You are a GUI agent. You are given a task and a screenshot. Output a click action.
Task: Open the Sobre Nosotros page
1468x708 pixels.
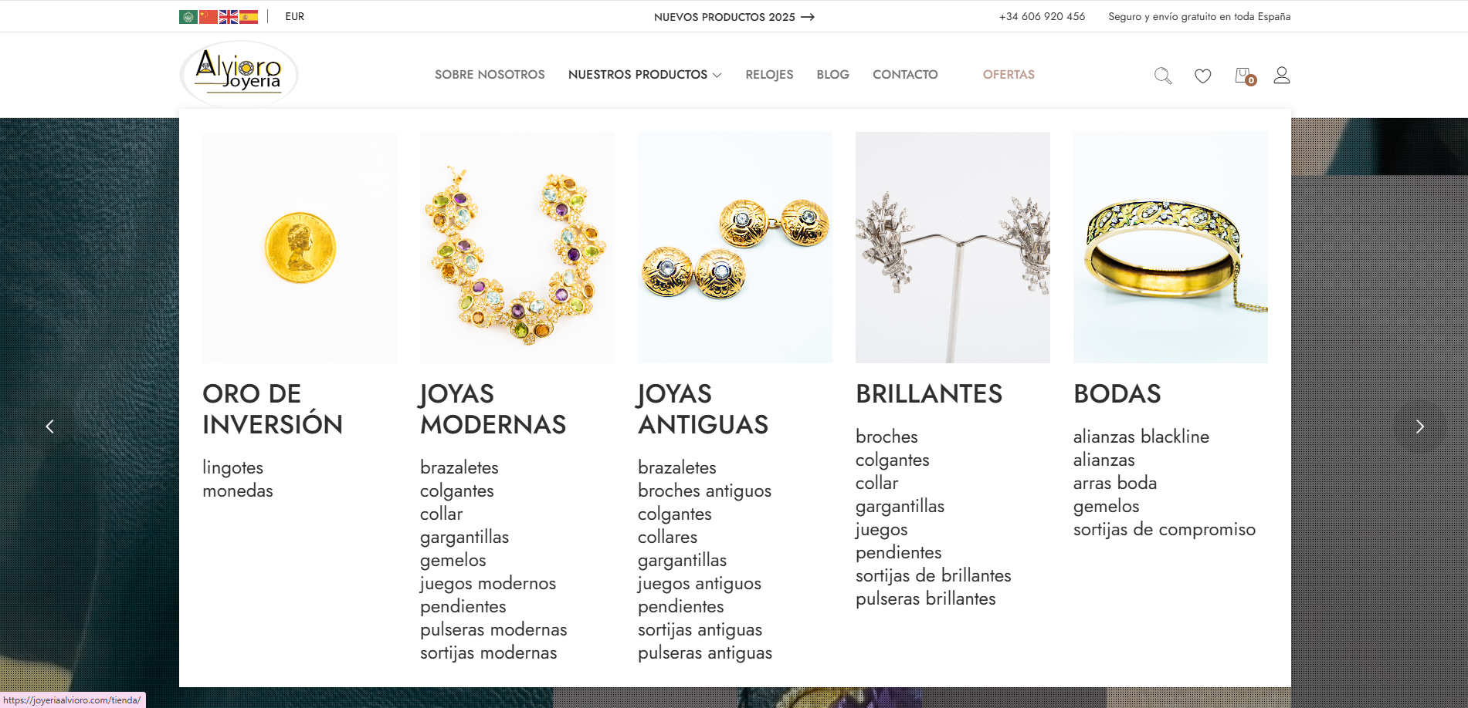(x=490, y=75)
